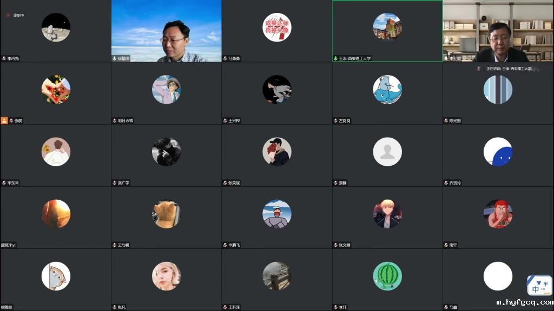The height and width of the screenshot is (311, 554).
Task: Click the blonde girl avatar of 张凡
Action: (166, 276)
